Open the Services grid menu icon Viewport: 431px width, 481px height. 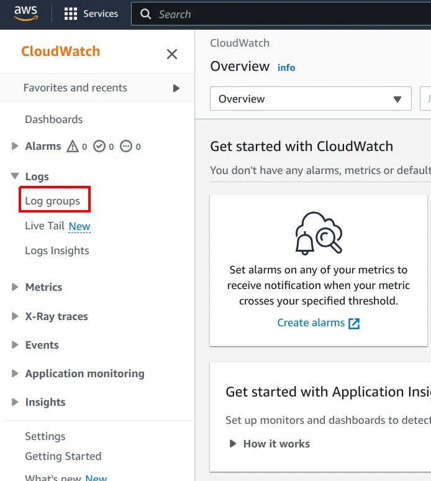coord(71,14)
